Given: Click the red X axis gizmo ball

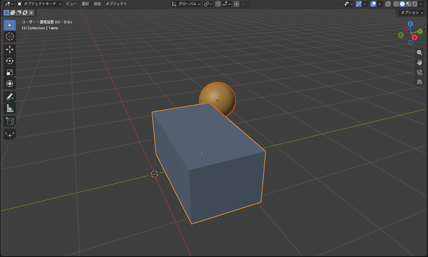Looking at the screenshot, I should click(x=415, y=37).
